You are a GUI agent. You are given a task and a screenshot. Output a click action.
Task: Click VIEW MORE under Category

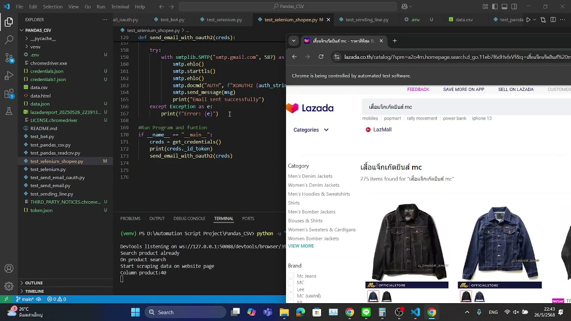pyautogui.click(x=301, y=246)
